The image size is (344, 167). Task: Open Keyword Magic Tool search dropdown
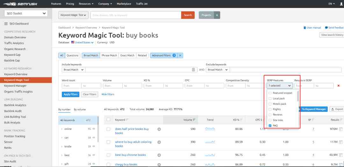click(x=73, y=15)
